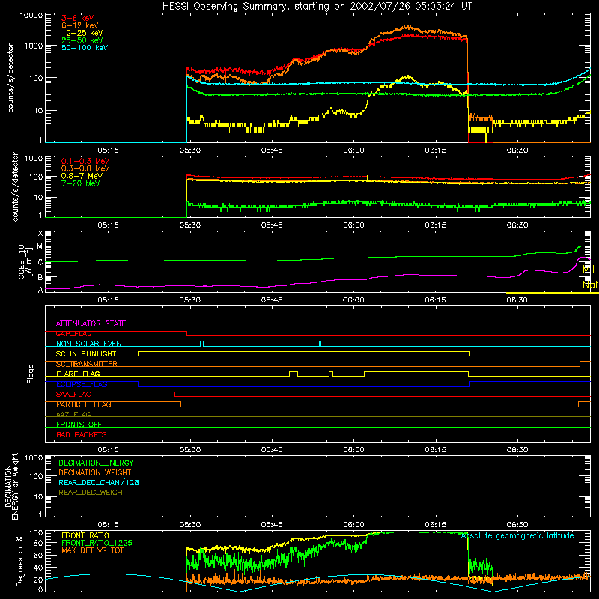Click the X class label on GOES axis

[x=40, y=234]
